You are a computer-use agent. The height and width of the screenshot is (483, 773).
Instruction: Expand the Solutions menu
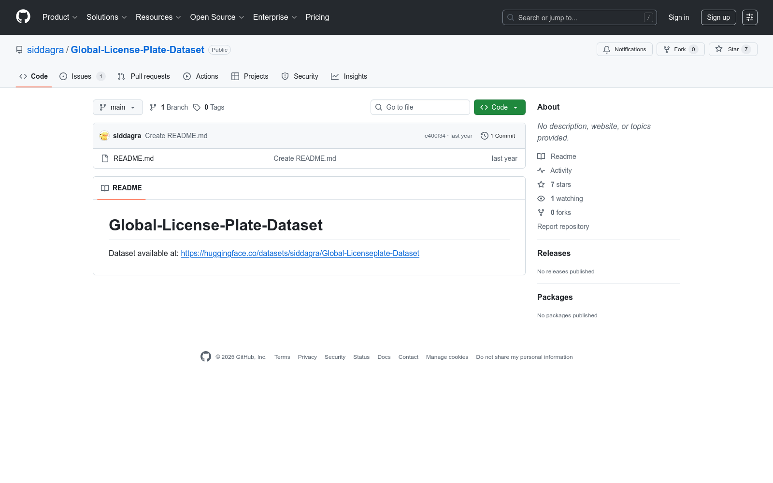[106, 17]
